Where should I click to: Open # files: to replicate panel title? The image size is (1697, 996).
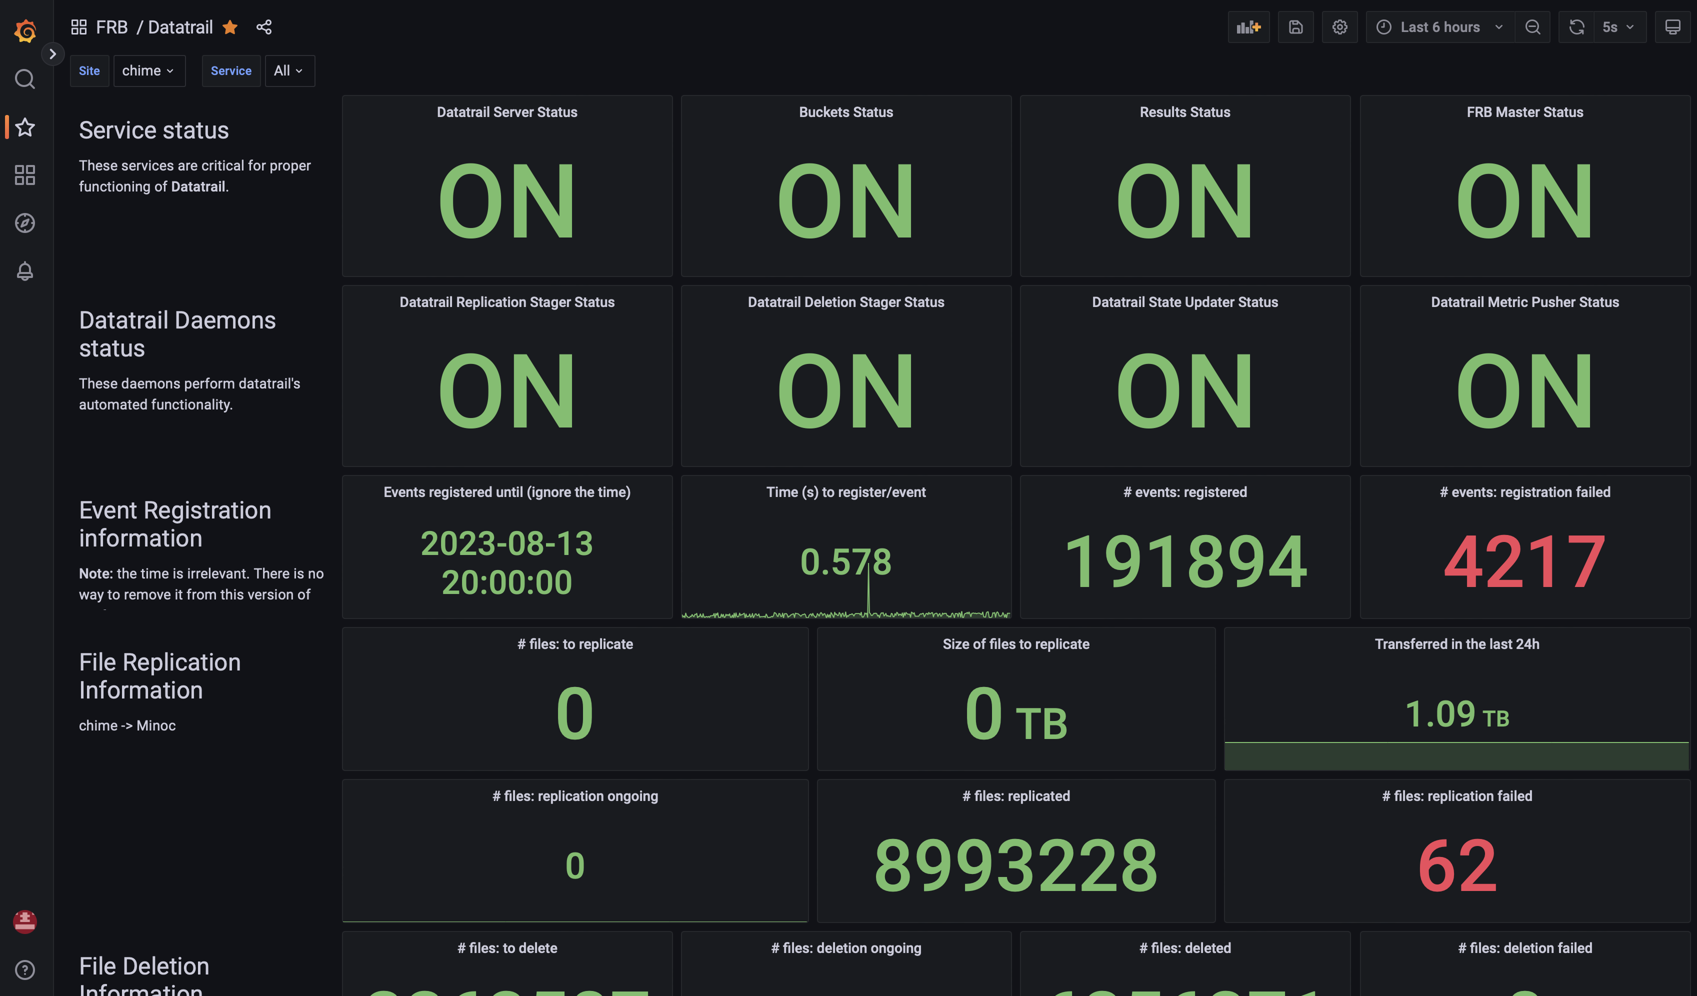click(575, 644)
